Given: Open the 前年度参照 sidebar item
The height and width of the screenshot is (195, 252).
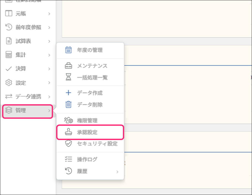Looking at the screenshot, I should [28, 27].
